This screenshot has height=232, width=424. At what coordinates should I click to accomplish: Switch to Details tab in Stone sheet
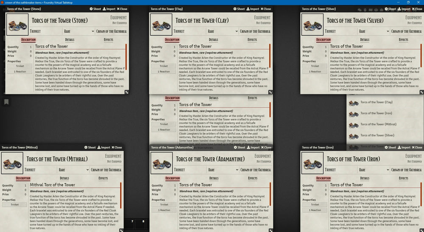[70, 40]
